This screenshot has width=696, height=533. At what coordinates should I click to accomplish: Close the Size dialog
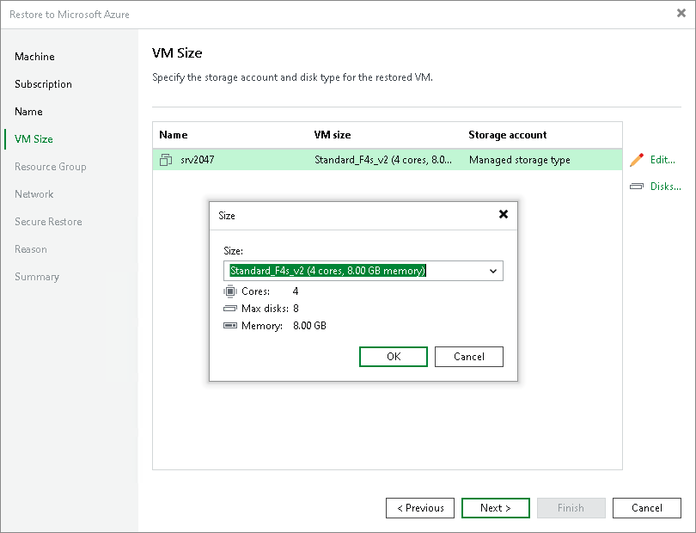point(504,215)
